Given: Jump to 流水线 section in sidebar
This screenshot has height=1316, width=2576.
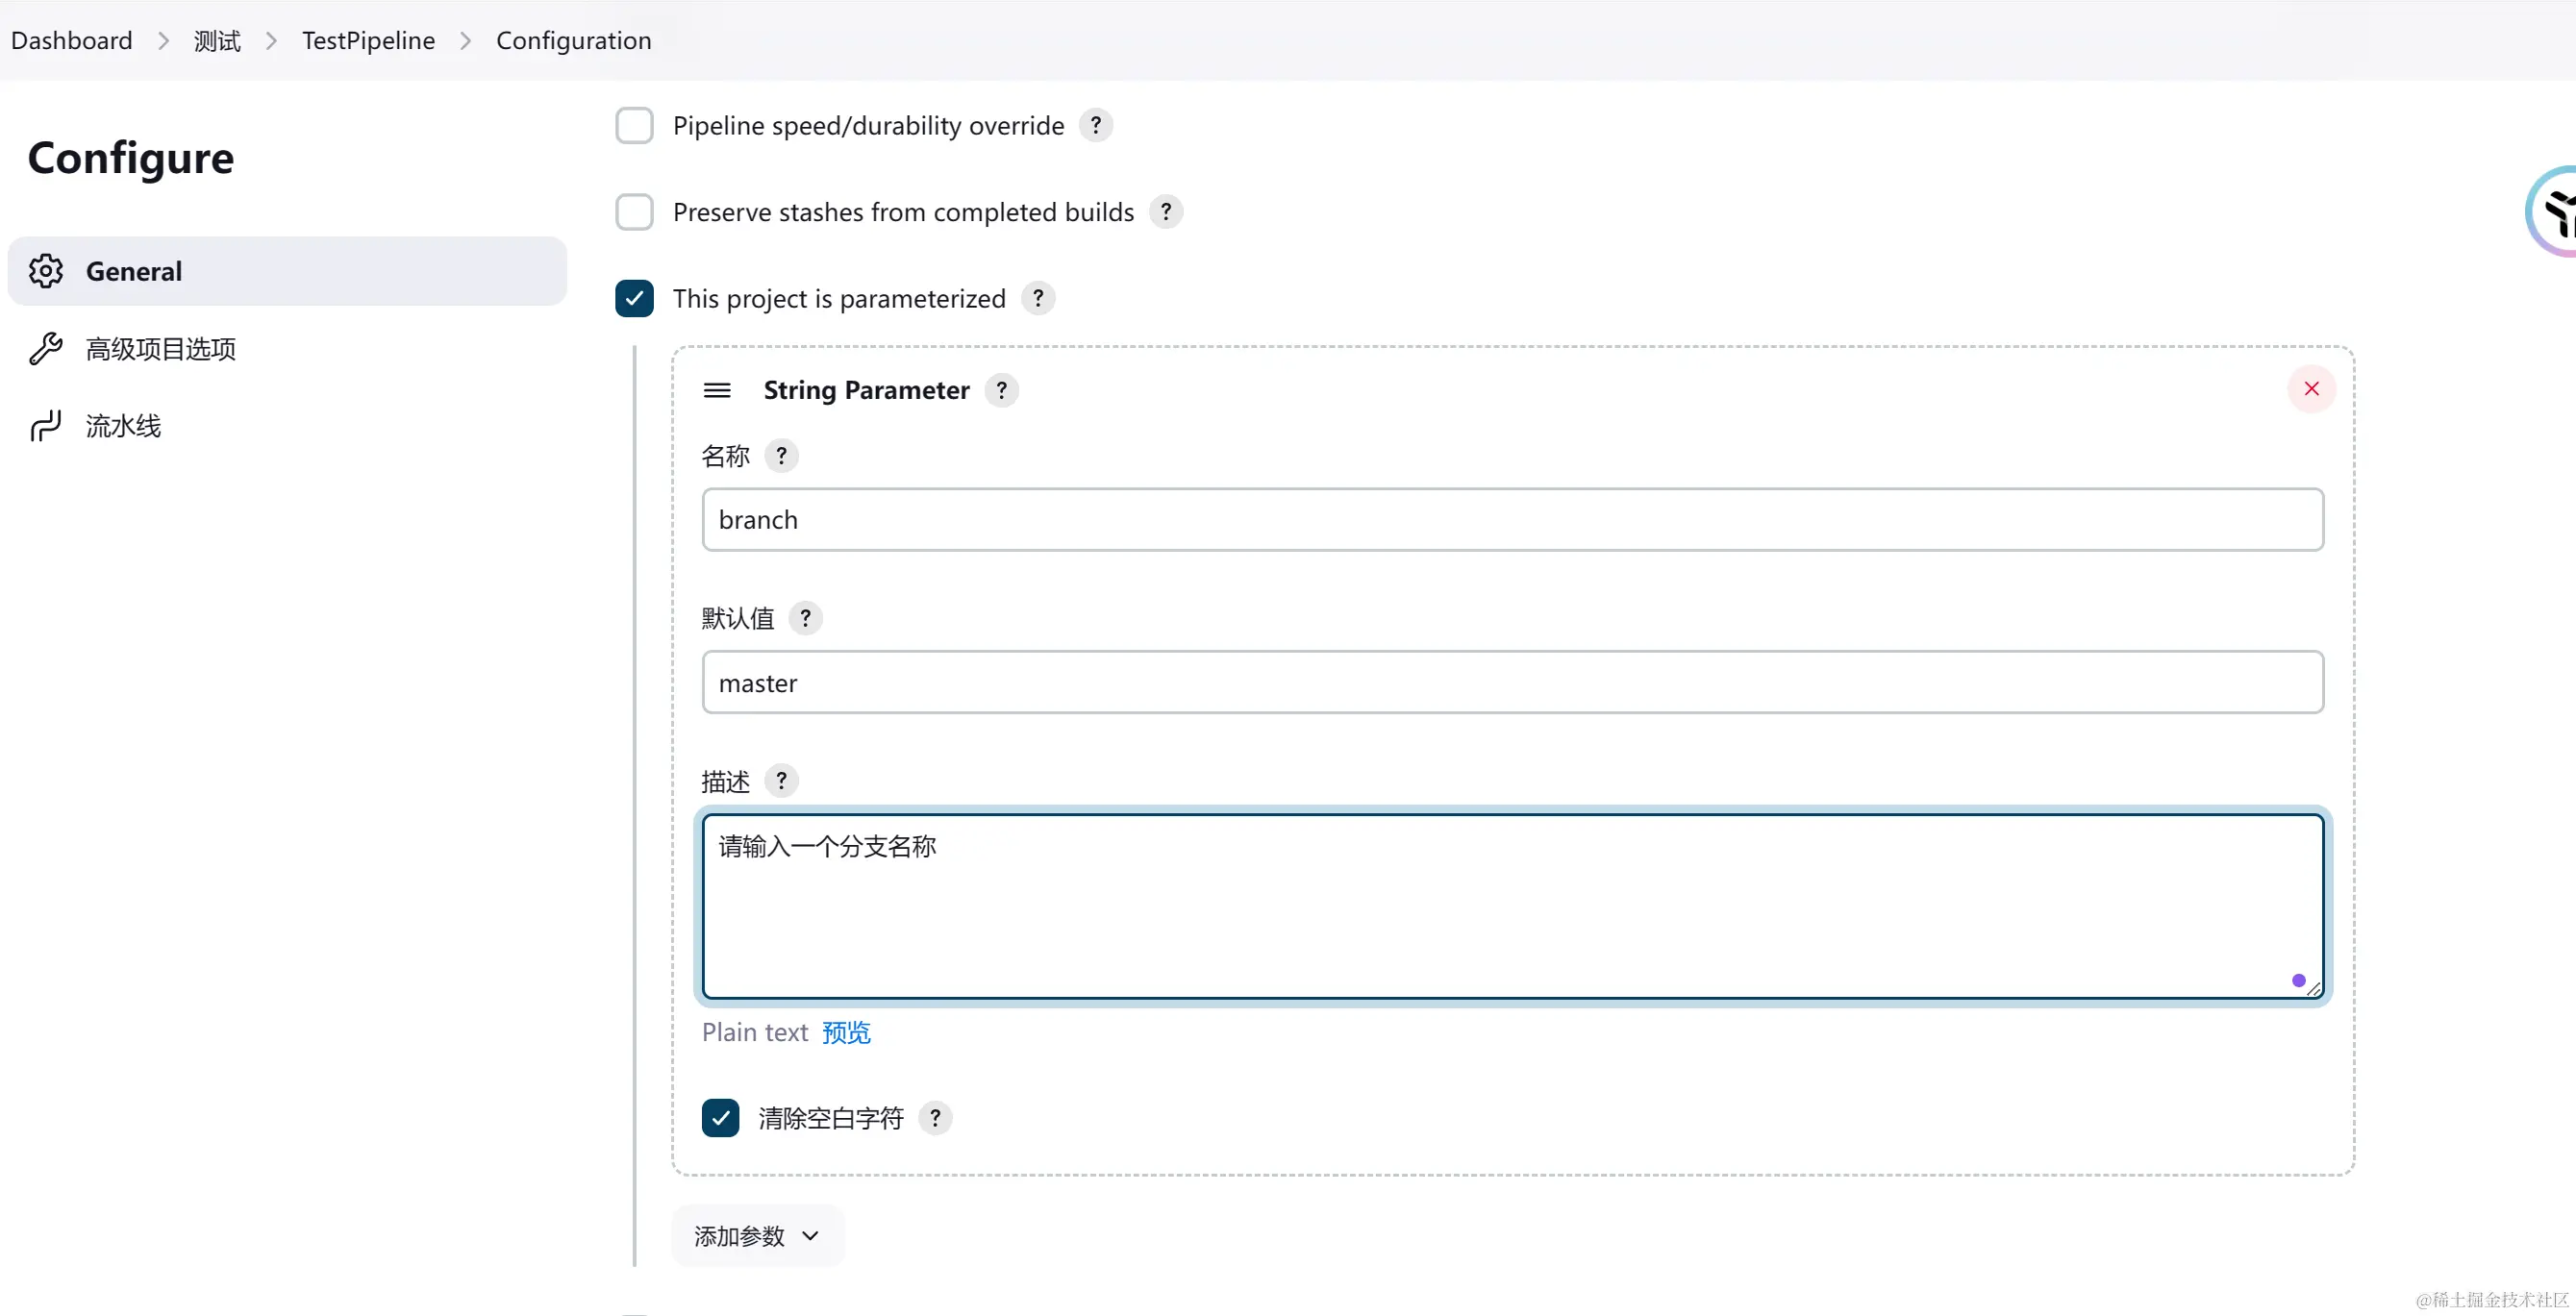Looking at the screenshot, I should tap(123, 426).
